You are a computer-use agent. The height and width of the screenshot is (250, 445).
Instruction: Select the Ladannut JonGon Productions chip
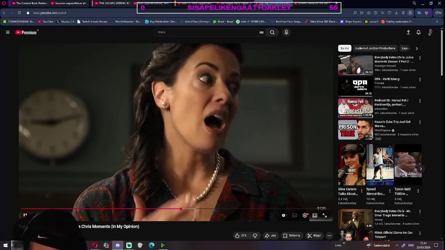[x=375, y=48]
